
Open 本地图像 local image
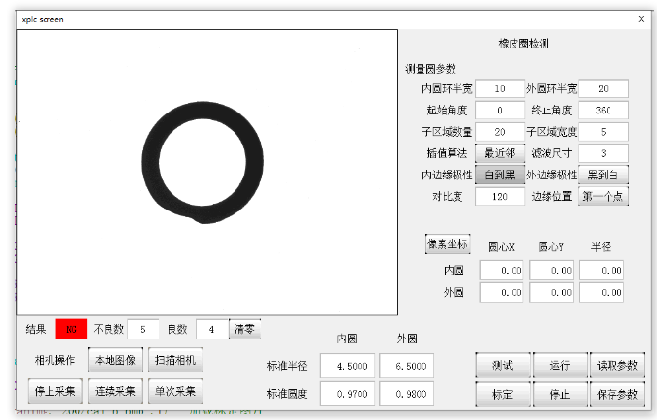[x=115, y=360]
